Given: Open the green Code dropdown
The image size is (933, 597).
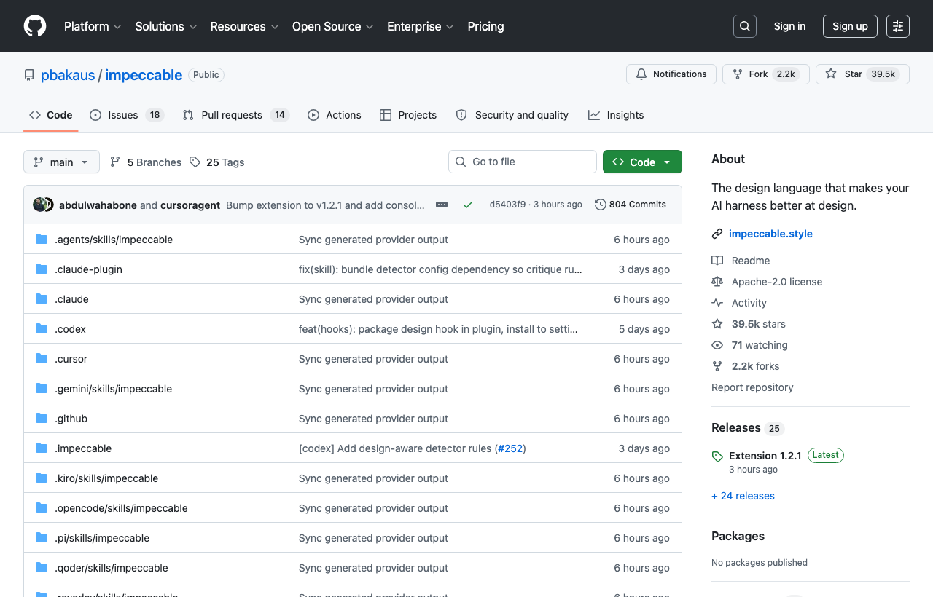Looking at the screenshot, I should pos(642,162).
